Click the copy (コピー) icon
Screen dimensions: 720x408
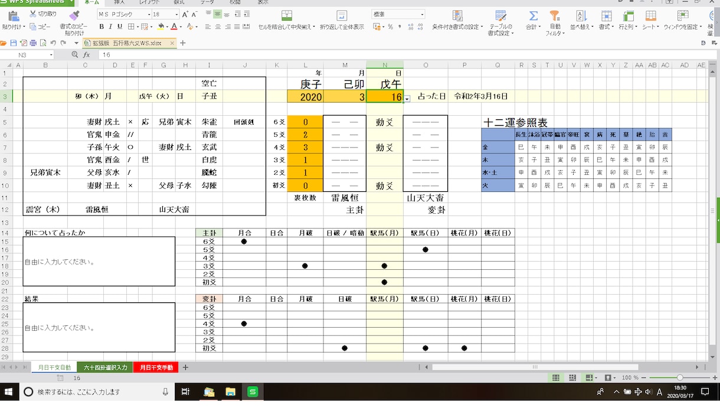[x=33, y=27]
